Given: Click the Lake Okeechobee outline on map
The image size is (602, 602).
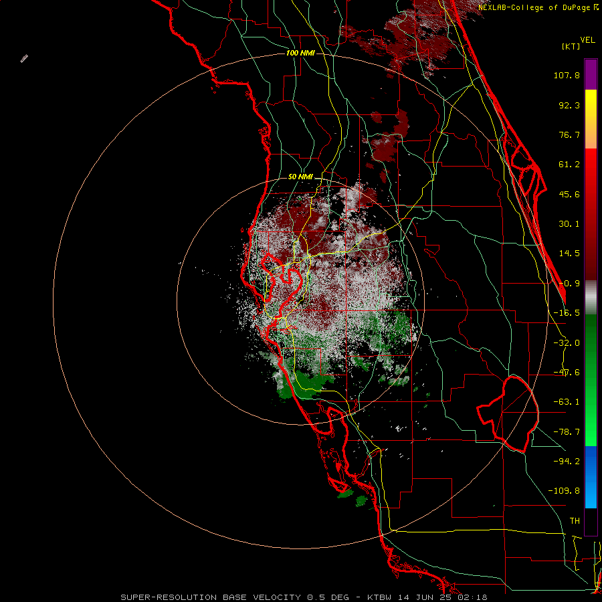Looking at the screenshot, I should (x=508, y=414).
